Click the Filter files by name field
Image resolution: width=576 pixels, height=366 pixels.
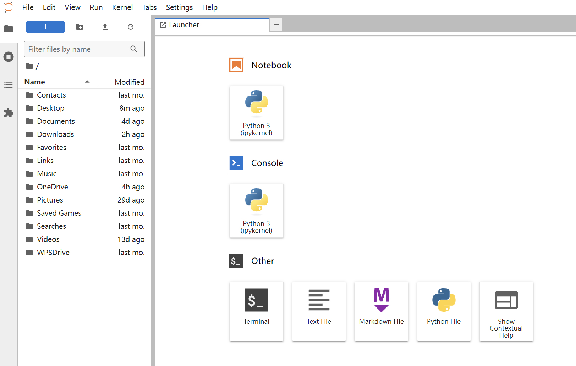[x=78, y=49]
